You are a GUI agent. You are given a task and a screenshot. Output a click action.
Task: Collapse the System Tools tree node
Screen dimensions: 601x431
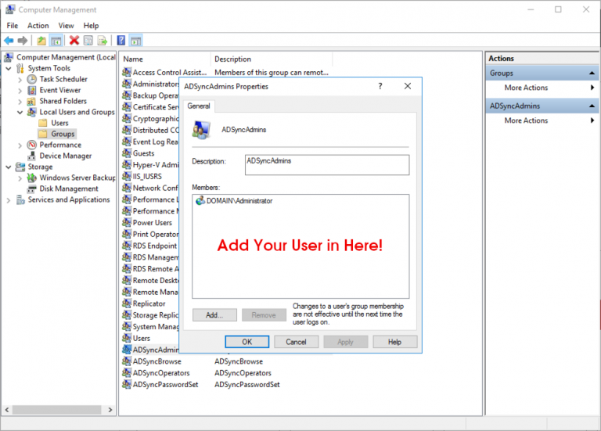coord(9,68)
